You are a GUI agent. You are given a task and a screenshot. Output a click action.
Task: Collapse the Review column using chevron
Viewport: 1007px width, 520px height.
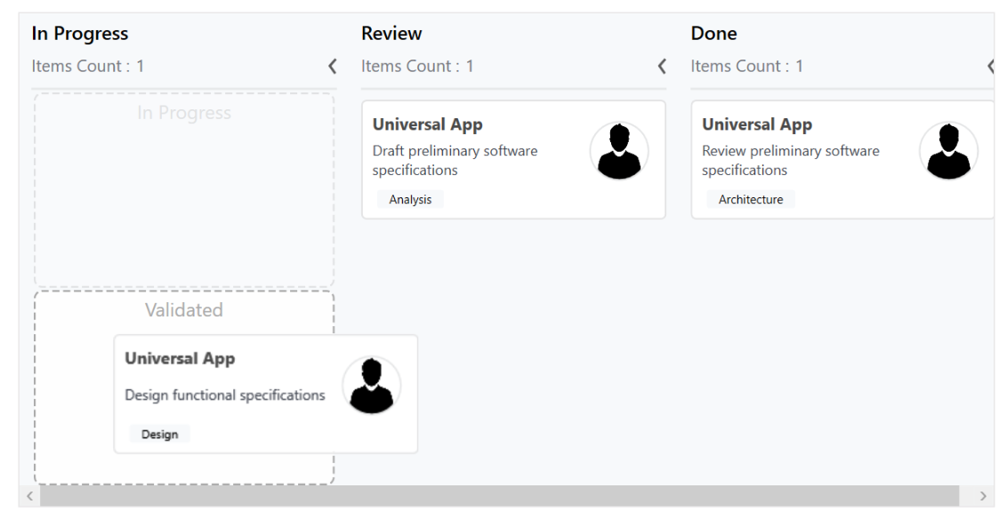[662, 66]
